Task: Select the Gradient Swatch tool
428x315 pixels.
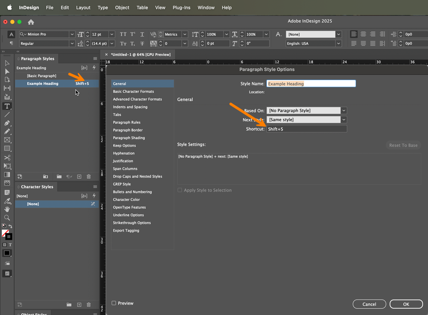Action: [7, 175]
